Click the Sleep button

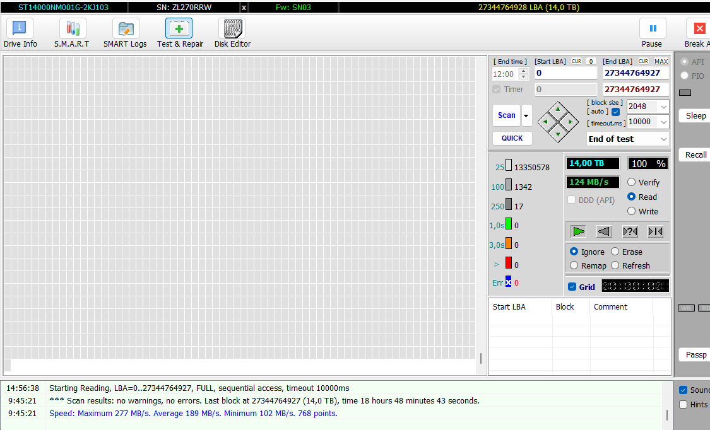695,116
